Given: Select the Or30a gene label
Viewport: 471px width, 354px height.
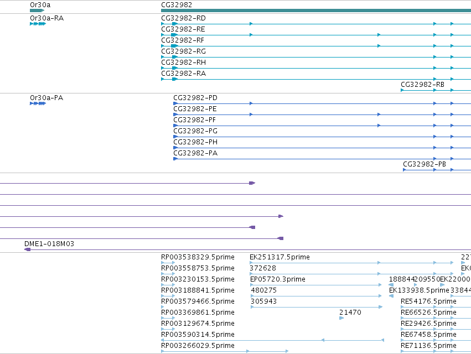Looking at the screenshot, I should coord(40,5).
